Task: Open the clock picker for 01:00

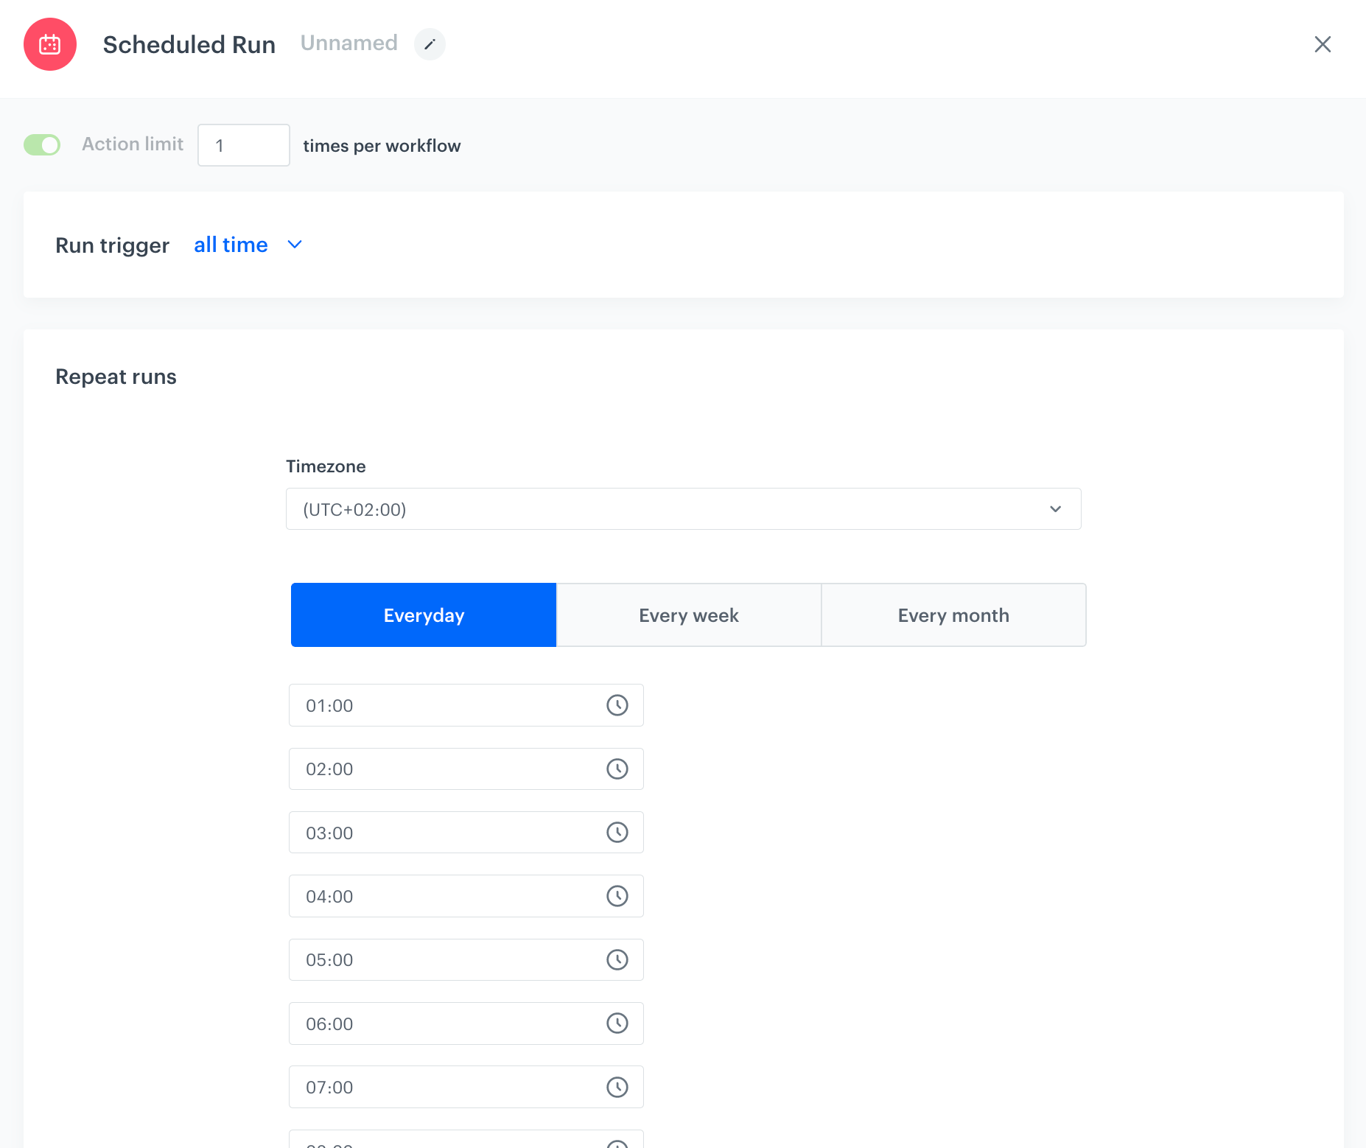Action: click(617, 705)
